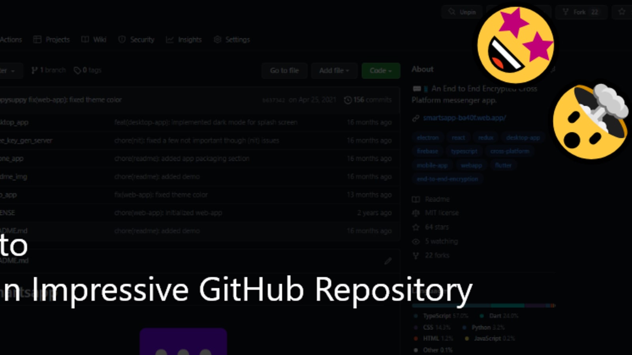Open commit 'fixed a few not important though (nit) issues'

tap(197, 140)
